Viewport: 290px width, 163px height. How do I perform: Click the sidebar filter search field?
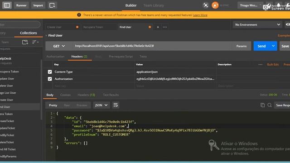pos(19,24)
